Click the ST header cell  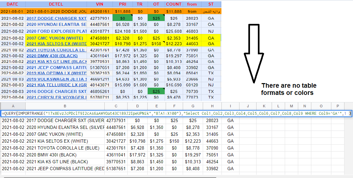tap(211, 4)
